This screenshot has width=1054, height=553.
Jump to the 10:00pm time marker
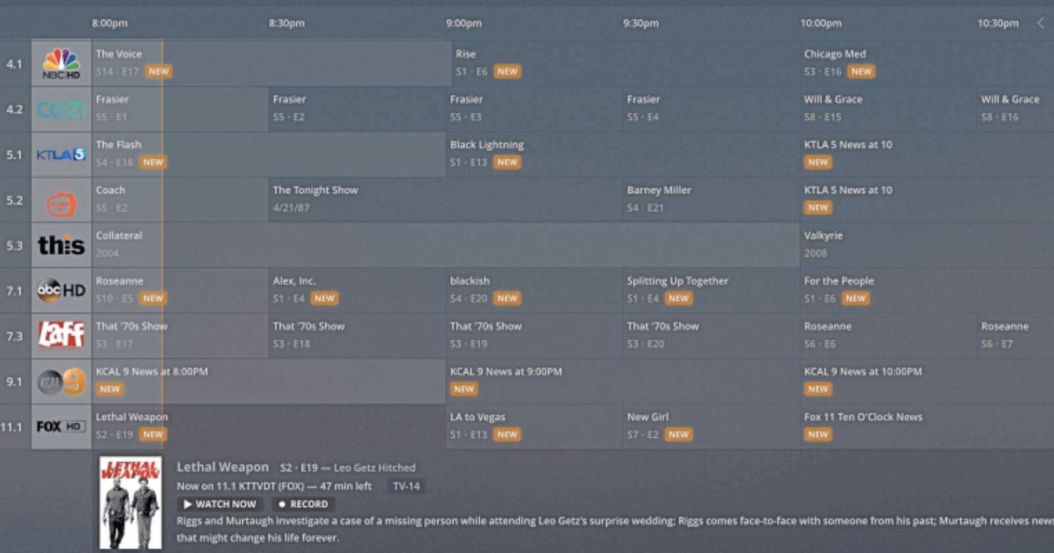click(821, 23)
